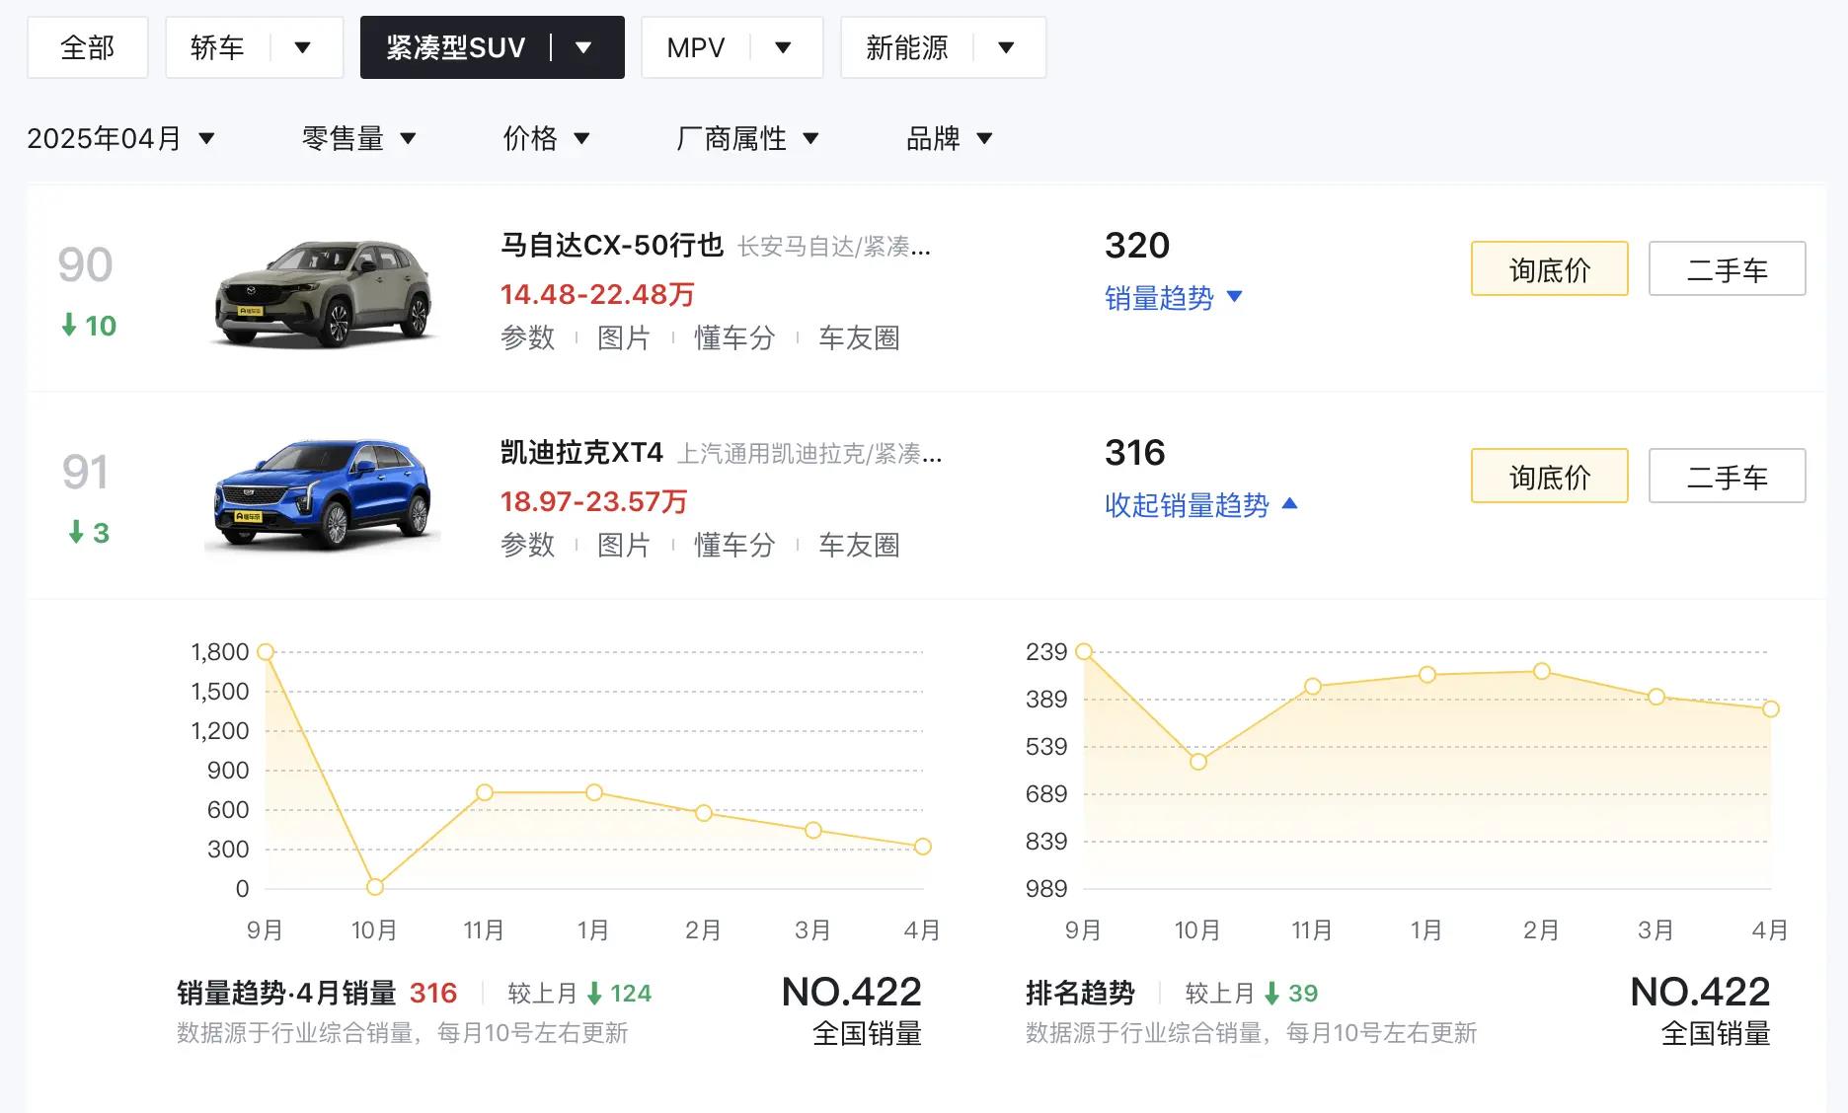Select the MPV category tab
Image resolution: width=1848 pixels, height=1113 pixels.
696,47
